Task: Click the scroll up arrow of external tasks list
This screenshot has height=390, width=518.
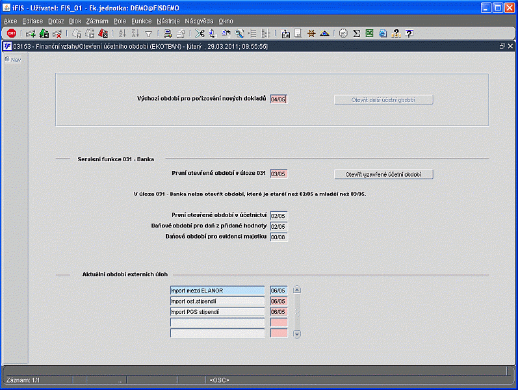Action: pos(297,290)
